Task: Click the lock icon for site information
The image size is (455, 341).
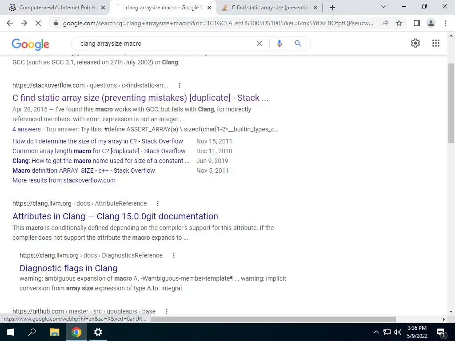Action: point(56,23)
